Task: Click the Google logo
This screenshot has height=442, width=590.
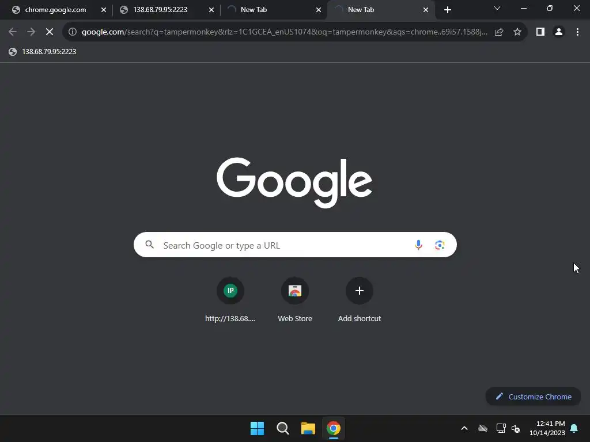Action: pos(294,182)
